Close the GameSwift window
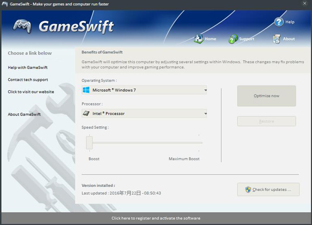Viewport: 312px width, 225px height. 305,4
